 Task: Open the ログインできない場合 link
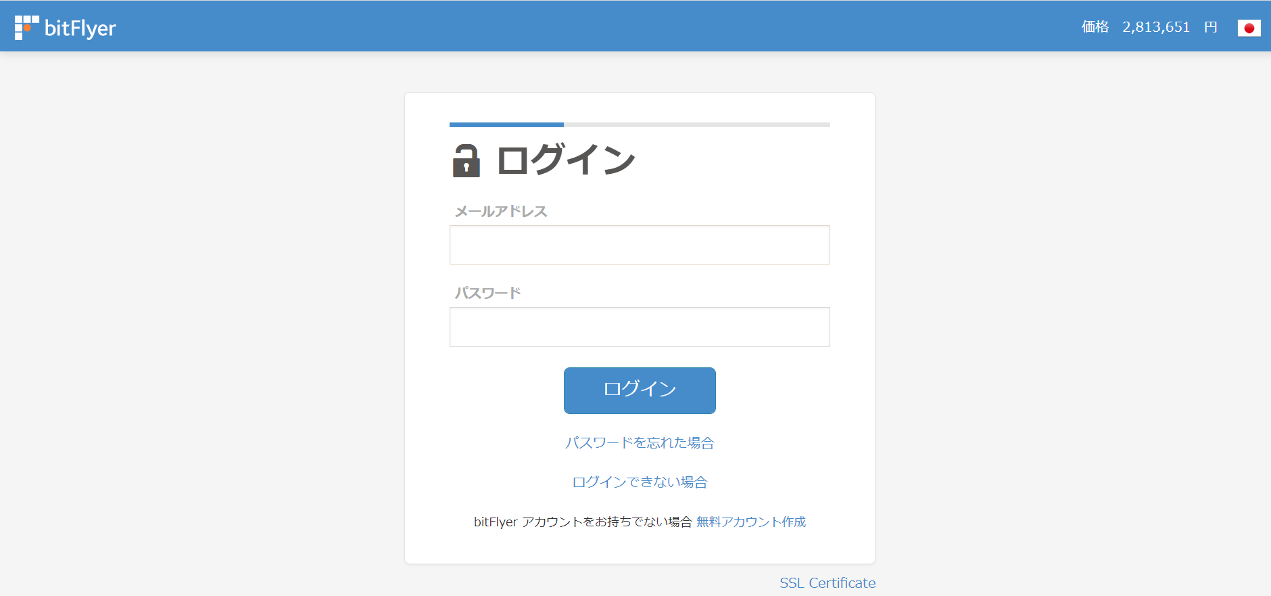640,482
